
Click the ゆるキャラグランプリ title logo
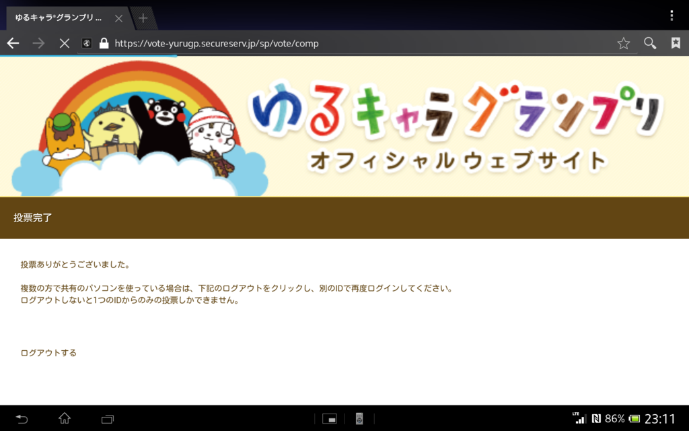456,111
